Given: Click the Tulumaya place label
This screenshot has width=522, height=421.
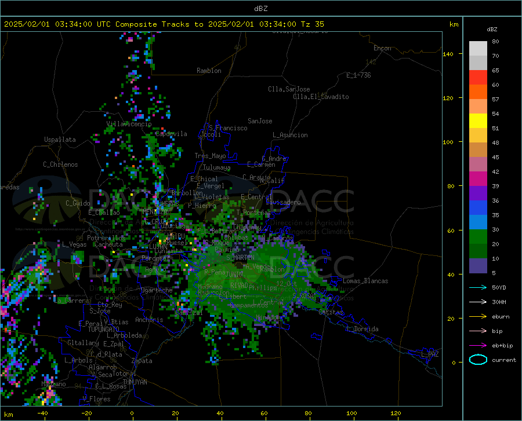Looking at the screenshot, I should [x=216, y=167].
